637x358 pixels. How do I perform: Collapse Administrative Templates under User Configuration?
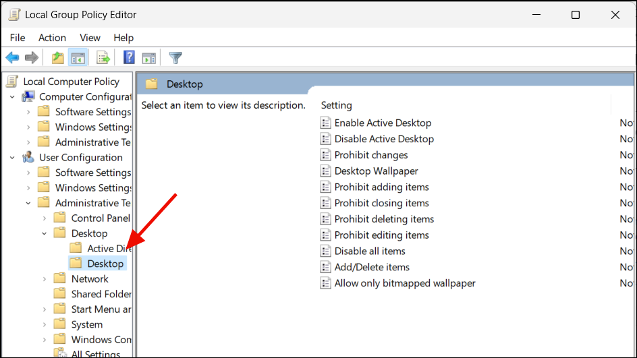(x=28, y=203)
